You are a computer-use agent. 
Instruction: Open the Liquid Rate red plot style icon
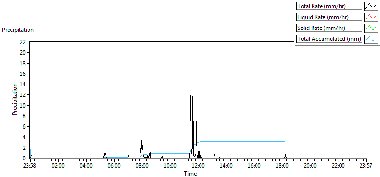pos(371,17)
